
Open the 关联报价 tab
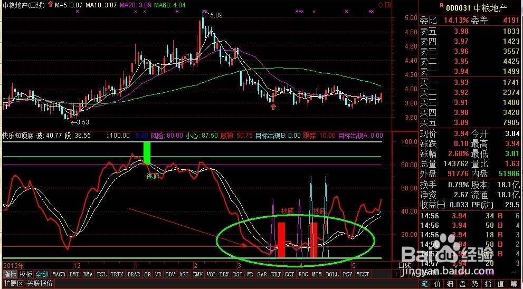pos(40,284)
